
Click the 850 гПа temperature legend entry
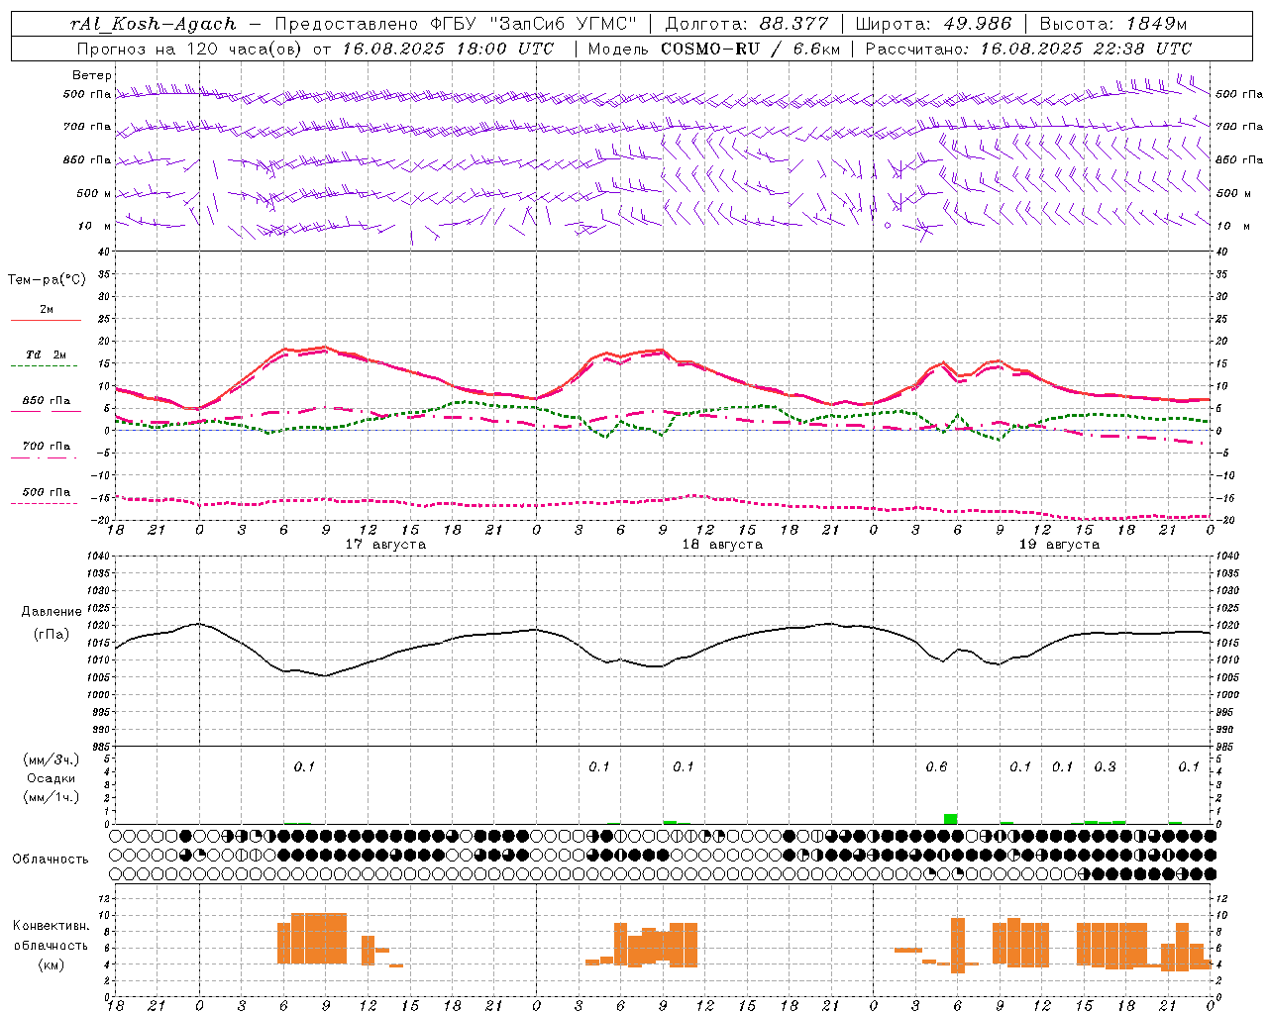tap(47, 401)
